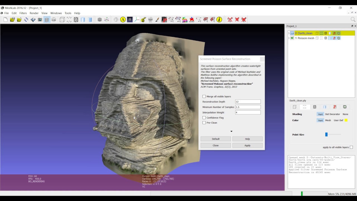The image size is (357, 201).
Task: Open the View menu
Action: point(44,13)
